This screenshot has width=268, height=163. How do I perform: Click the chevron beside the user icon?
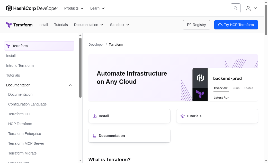[x=255, y=8]
